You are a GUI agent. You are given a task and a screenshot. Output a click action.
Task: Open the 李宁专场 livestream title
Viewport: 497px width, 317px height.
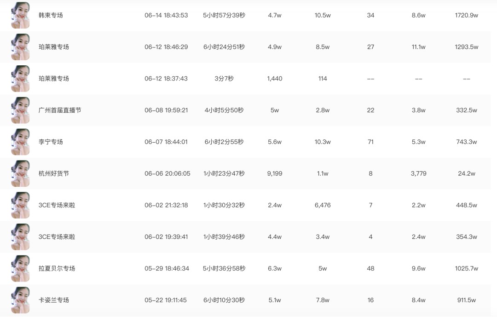[51, 142]
